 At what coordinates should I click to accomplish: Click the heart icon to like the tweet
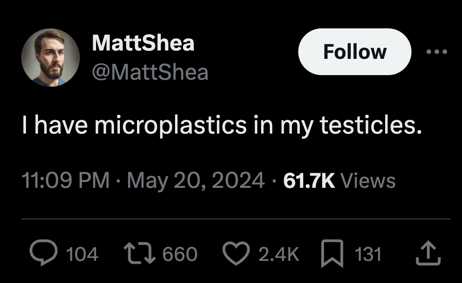[x=236, y=254]
